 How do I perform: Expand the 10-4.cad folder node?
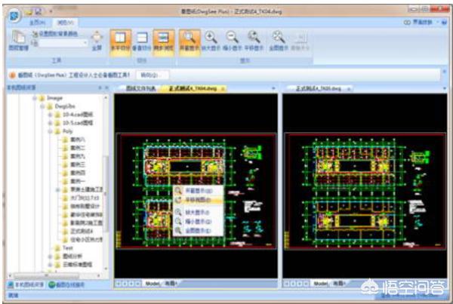click(x=50, y=115)
